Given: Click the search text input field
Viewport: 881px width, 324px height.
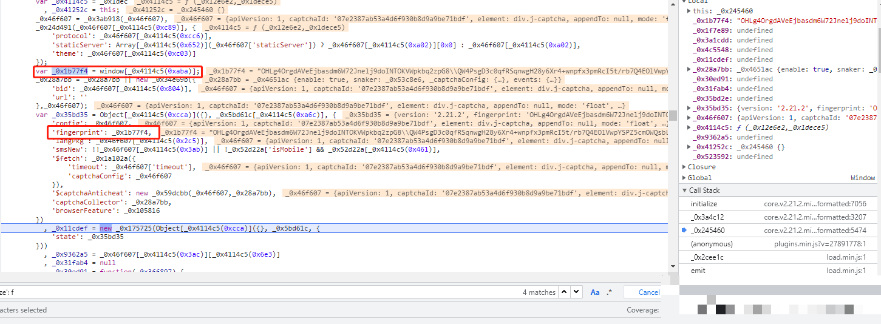Looking at the screenshot, I should (x=243, y=292).
